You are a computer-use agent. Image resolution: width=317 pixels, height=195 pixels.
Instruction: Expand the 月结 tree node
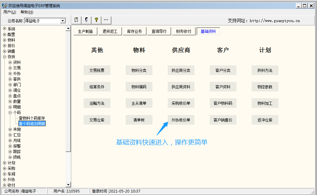point(10,140)
